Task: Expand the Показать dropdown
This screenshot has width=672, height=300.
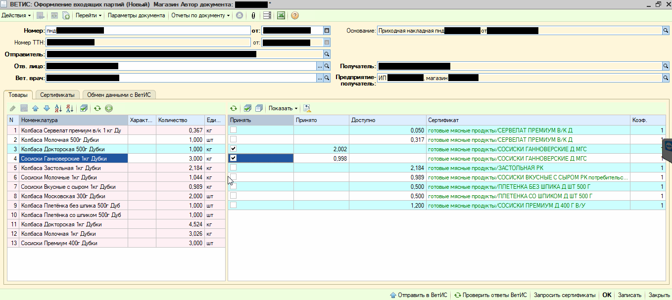Action: pos(284,108)
